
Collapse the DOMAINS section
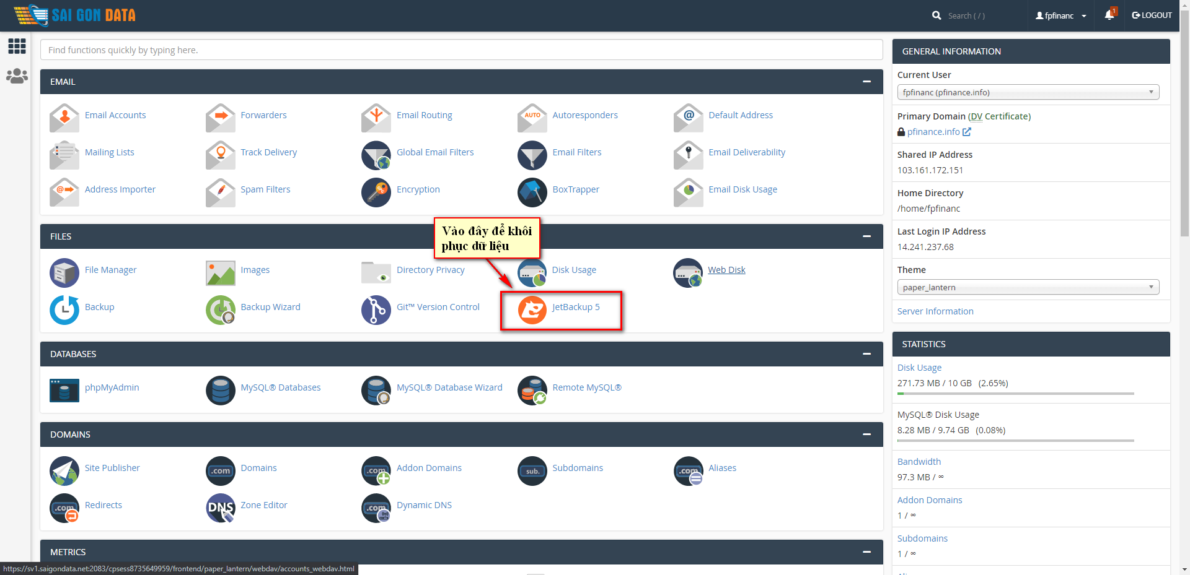click(x=866, y=434)
